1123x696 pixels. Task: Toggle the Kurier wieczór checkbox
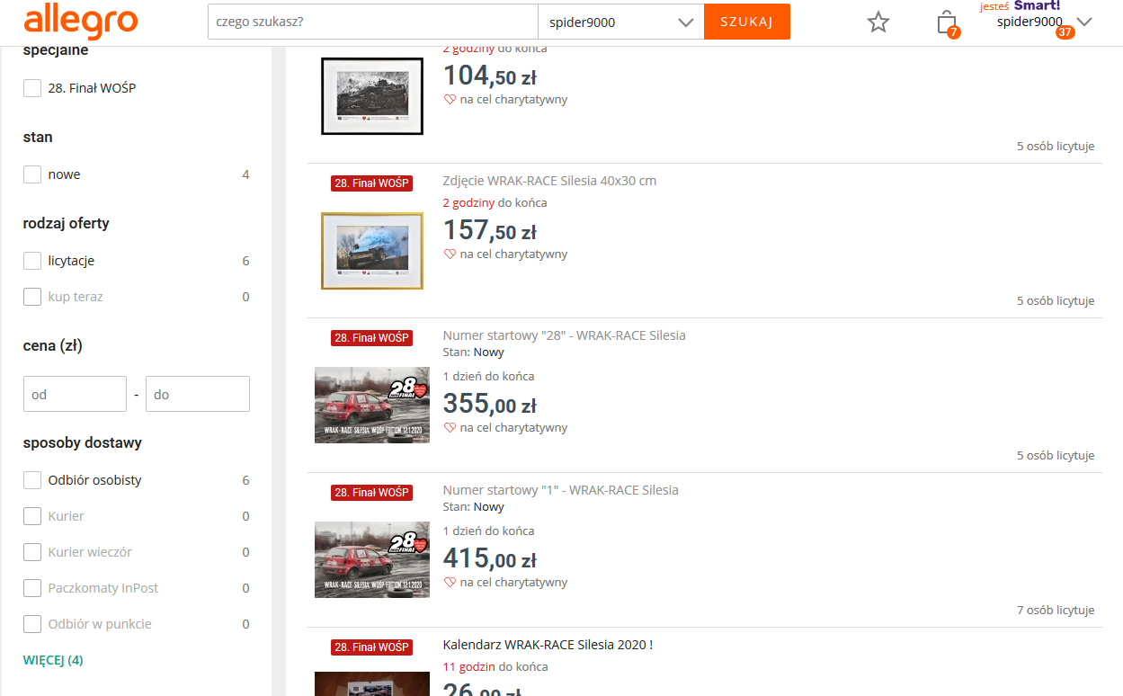click(32, 552)
